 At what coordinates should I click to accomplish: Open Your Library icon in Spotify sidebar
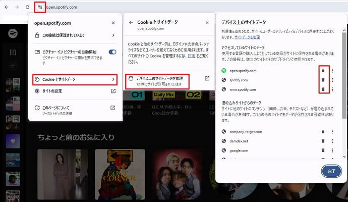click(13, 52)
